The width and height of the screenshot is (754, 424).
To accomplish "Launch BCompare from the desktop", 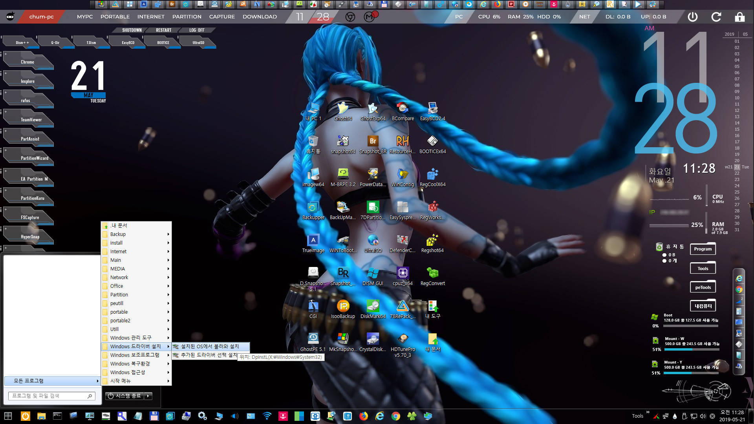I will click(x=403, y=111).
